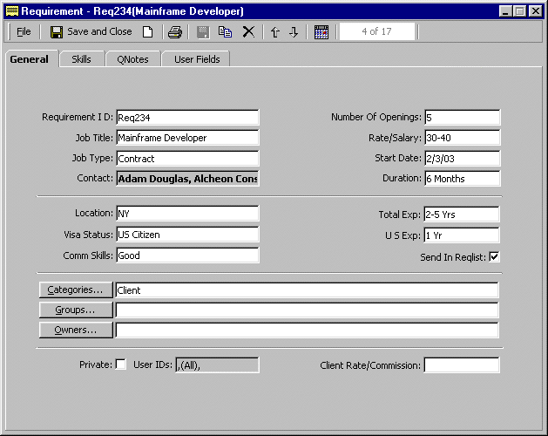Click the yellow note icon in title bar
548x436 pixels.
coord(12,11)
